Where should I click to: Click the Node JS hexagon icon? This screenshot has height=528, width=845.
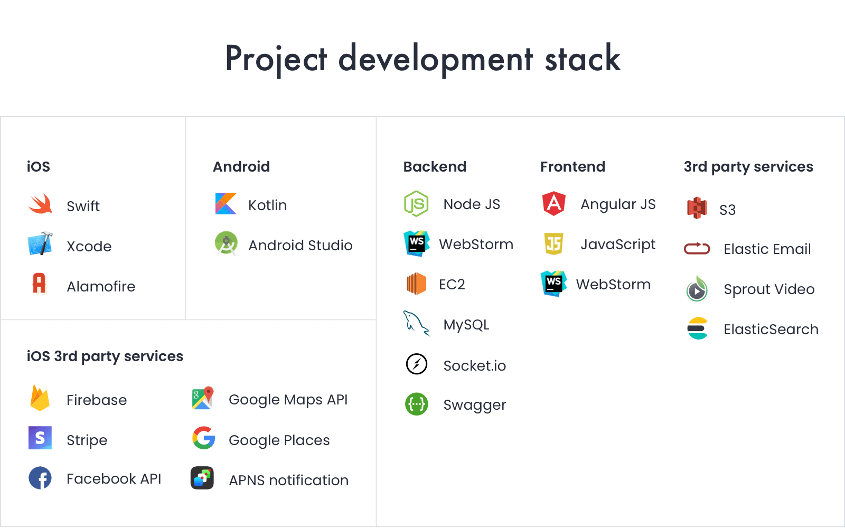416,204
